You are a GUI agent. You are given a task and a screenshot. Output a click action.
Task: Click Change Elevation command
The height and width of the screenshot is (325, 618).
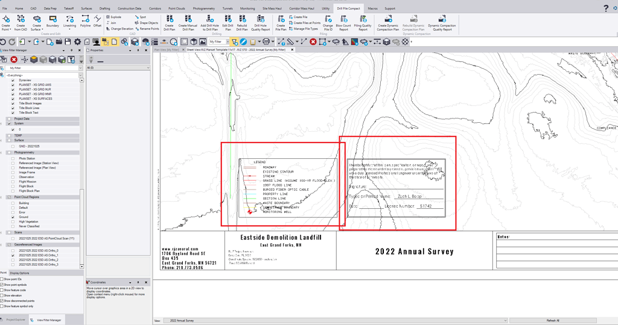coord(120,29)
